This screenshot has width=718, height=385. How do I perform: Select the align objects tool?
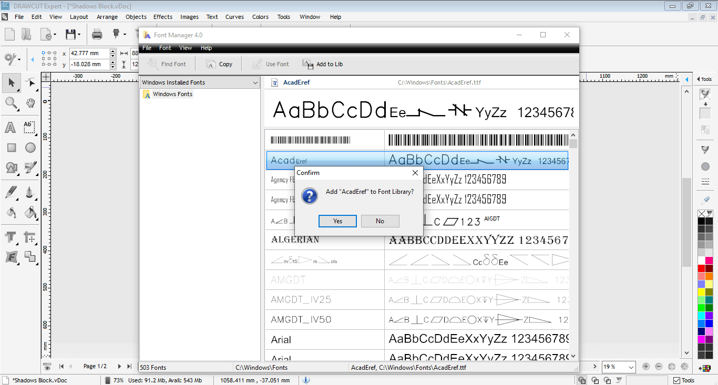tap(30, 237)
